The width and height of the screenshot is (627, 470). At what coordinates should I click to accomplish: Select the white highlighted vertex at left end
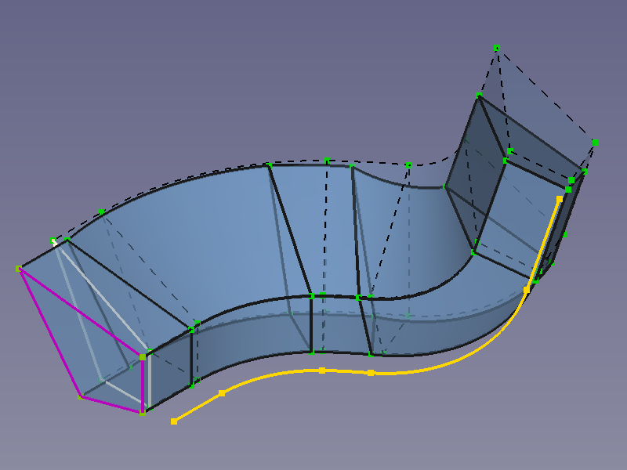(53, 240)
